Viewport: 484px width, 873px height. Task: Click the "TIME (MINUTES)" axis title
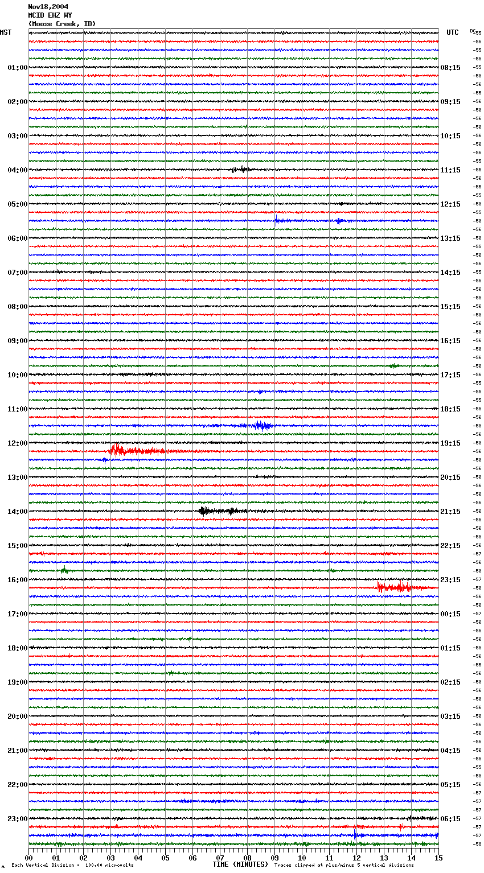tap(240, 864)
